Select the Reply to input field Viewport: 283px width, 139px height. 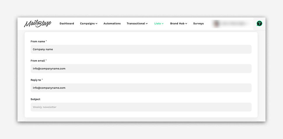tap(141, 88)
